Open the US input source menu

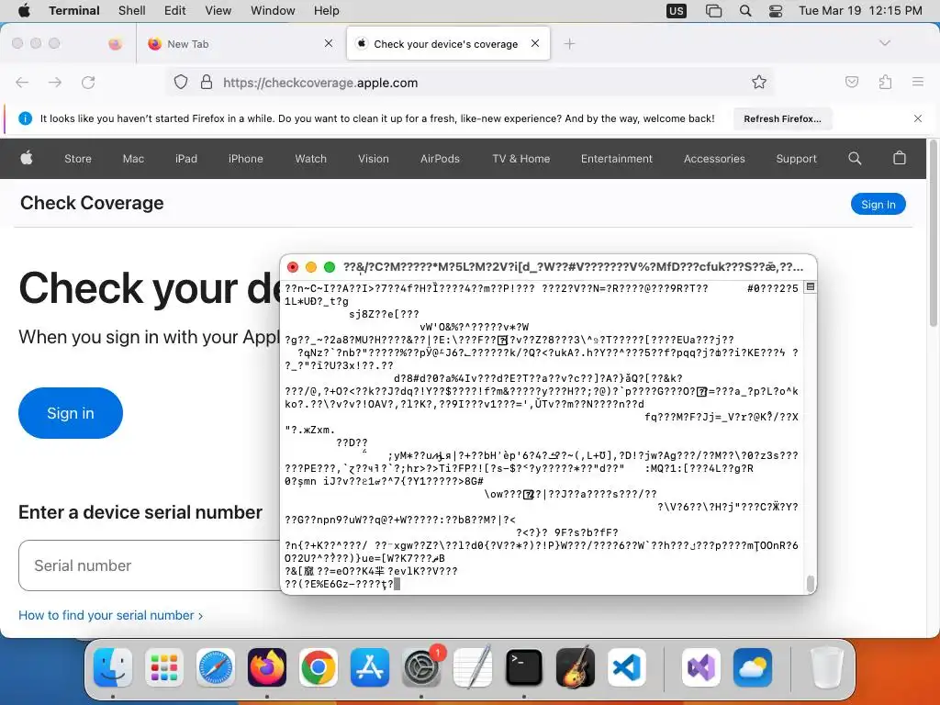(677, 10)
